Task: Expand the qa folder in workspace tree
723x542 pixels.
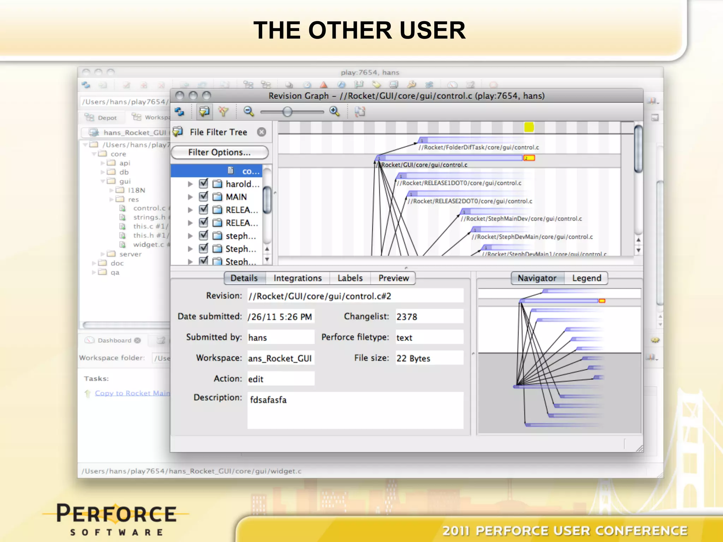Action: pyautogui.click(x=94, y=272)
